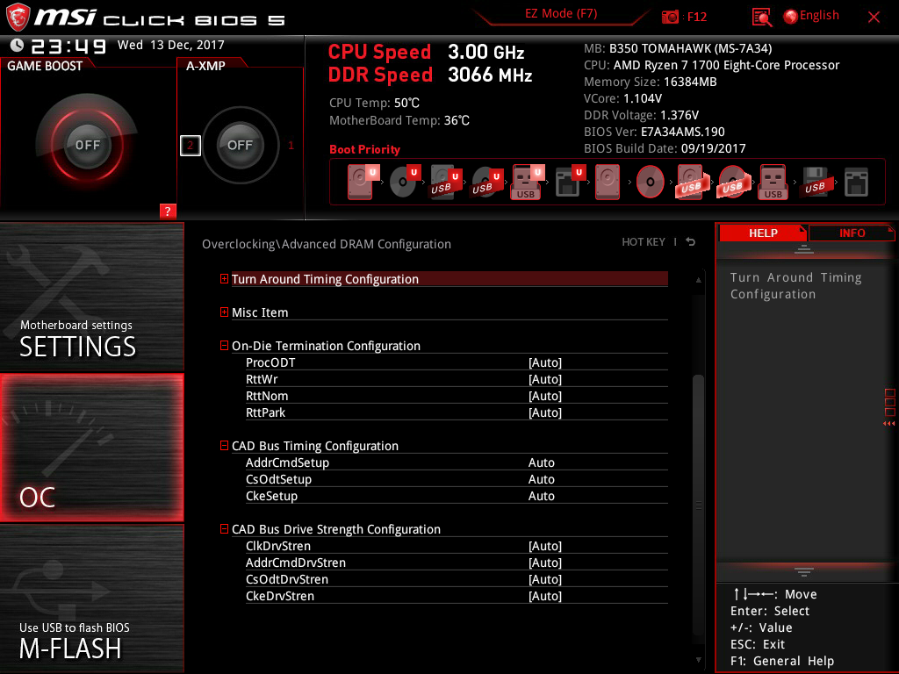Click the help panel top collapse handle
The height and width of the screenshot is (674, 899).
(804, 248)
